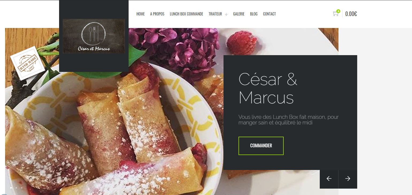412x195 pixels.
Task: Visit the Galerie page
Action: click(239, 14)
